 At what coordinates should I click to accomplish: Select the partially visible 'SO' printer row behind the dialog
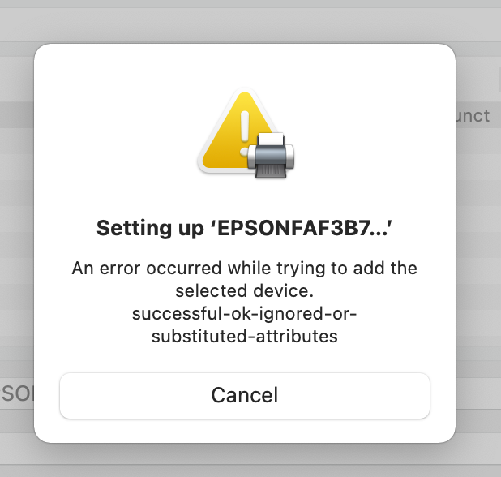point(17,393)
